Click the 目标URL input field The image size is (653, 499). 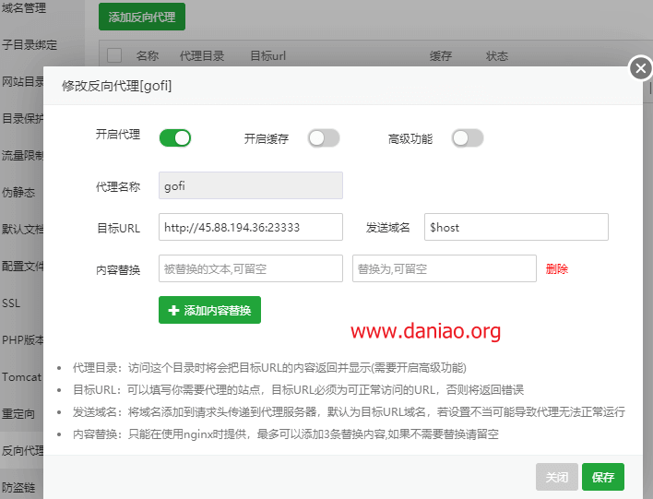pyautogui.click(x=250, y=227)
